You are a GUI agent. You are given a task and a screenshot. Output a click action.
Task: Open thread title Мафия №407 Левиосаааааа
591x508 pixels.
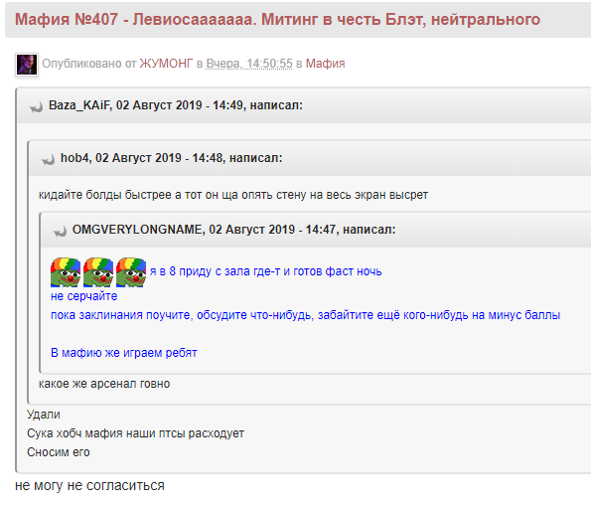(x=277, y=20)
